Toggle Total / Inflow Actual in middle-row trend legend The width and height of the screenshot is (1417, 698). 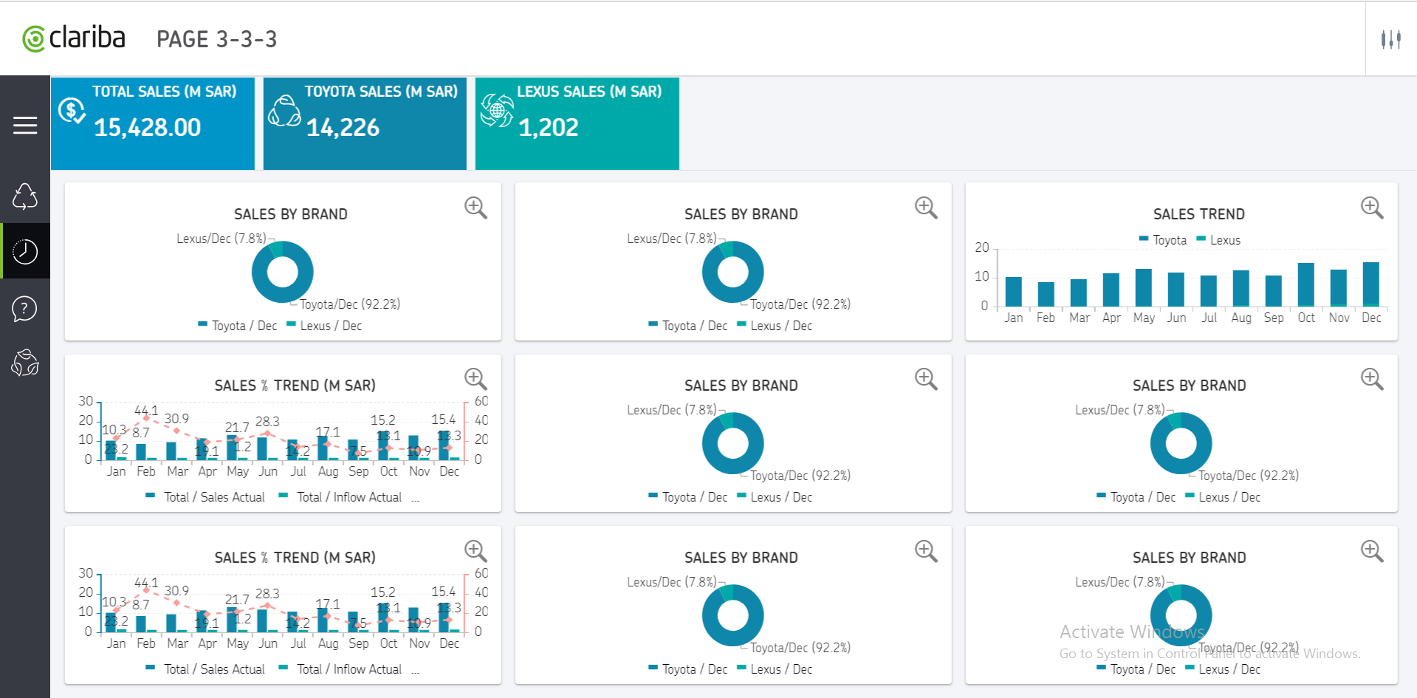(x=340, y=497)
